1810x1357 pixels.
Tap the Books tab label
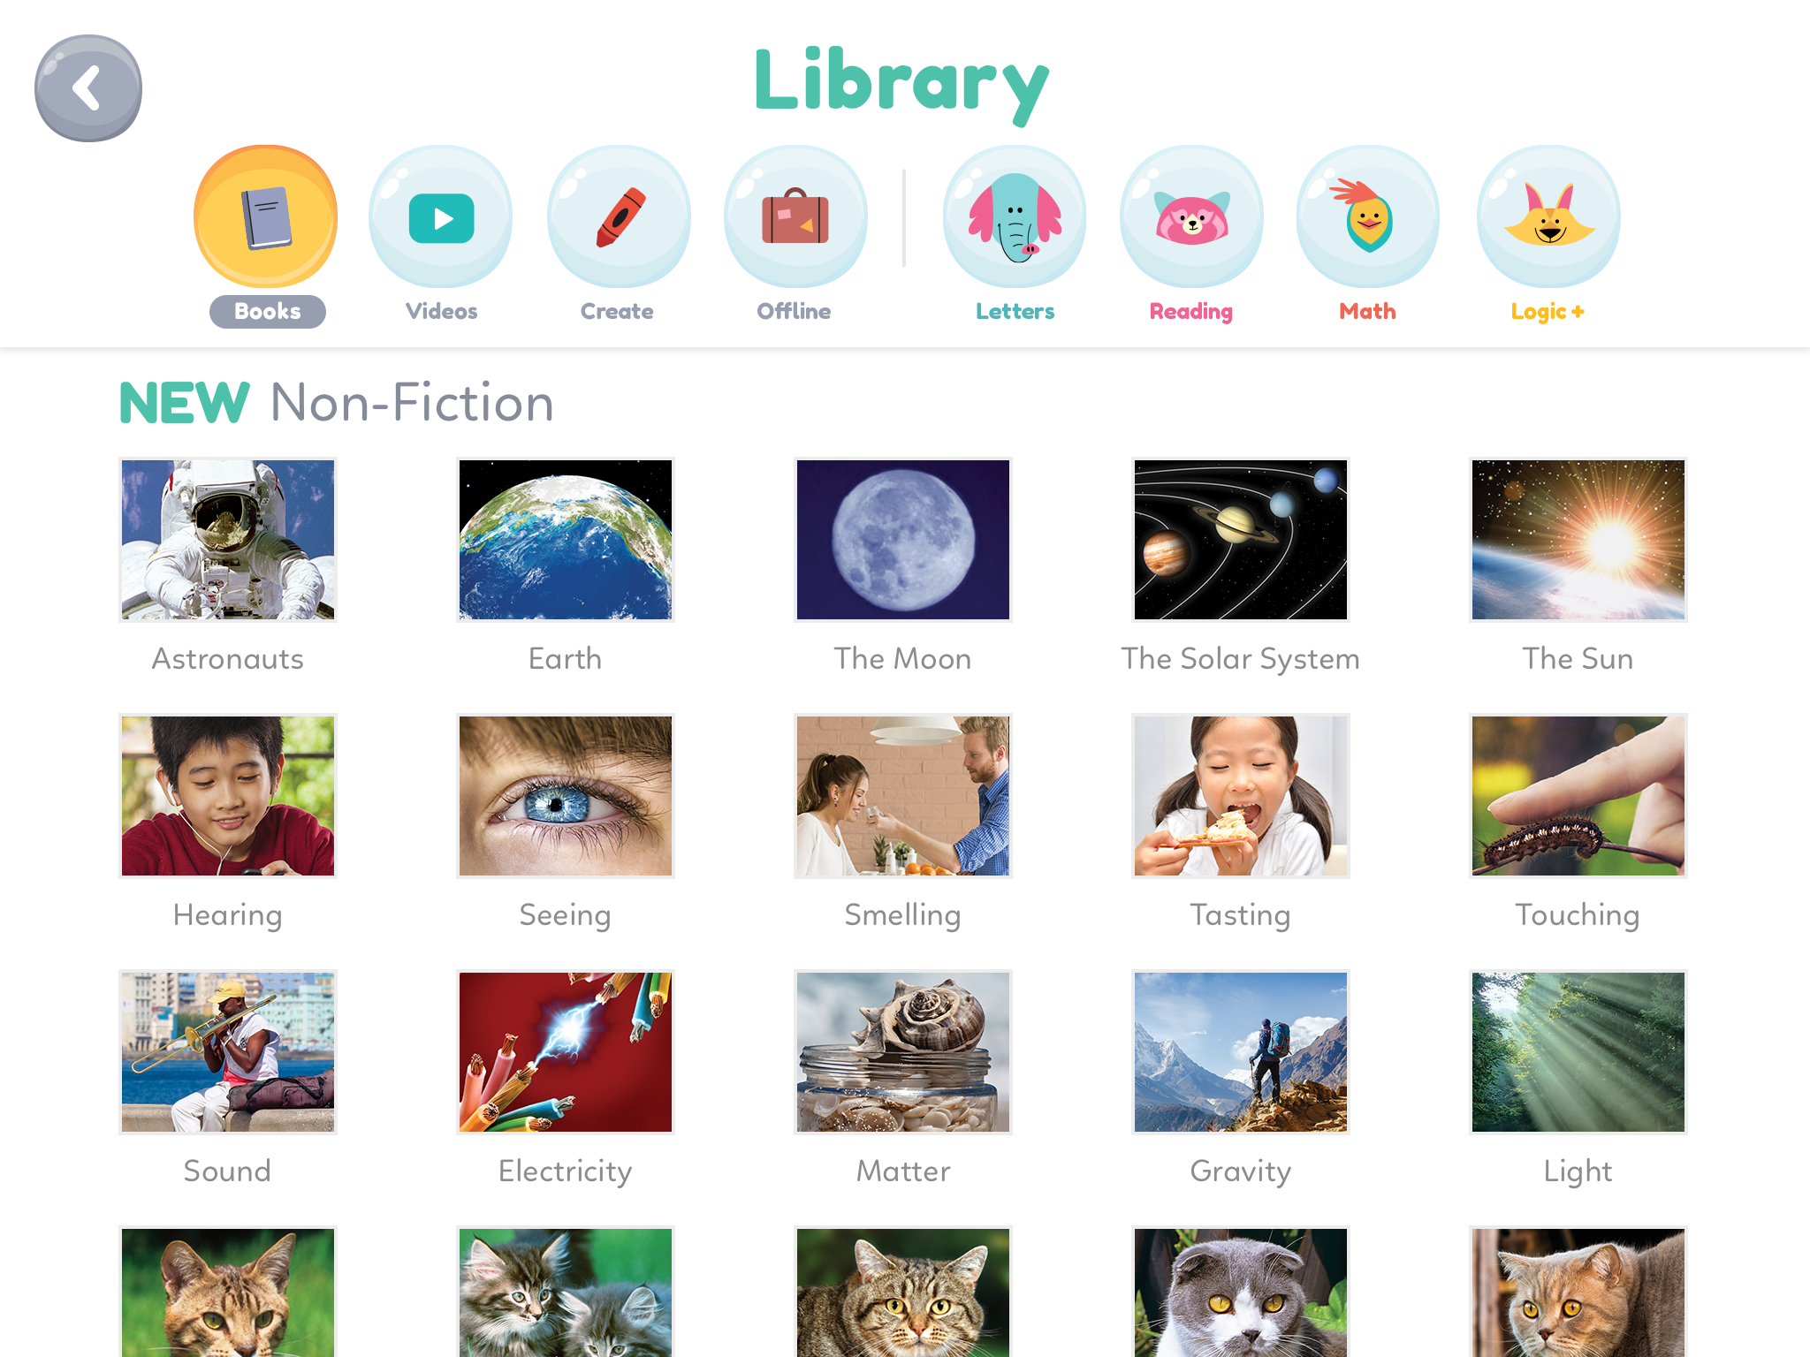click(268, 312)
